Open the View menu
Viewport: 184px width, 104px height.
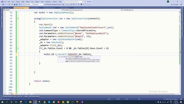(x=13, y=2)
